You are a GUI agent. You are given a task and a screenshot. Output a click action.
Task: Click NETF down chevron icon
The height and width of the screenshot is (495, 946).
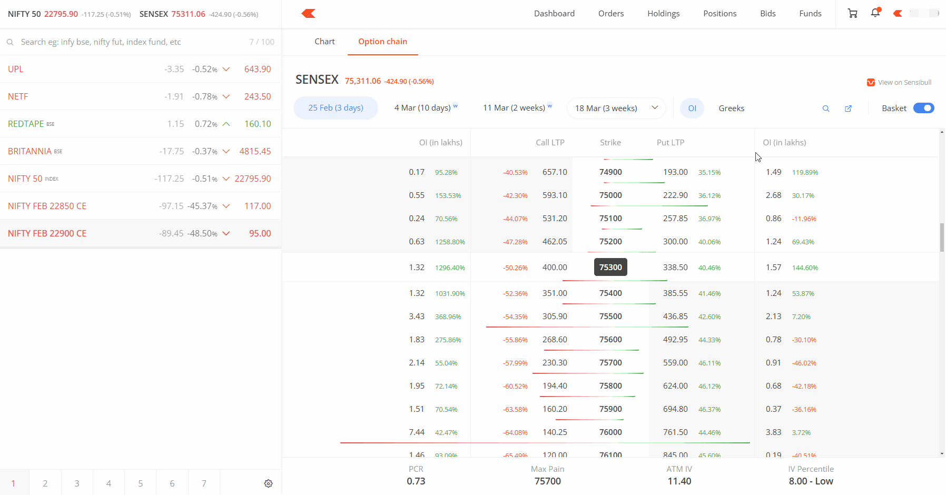(226, 96)
